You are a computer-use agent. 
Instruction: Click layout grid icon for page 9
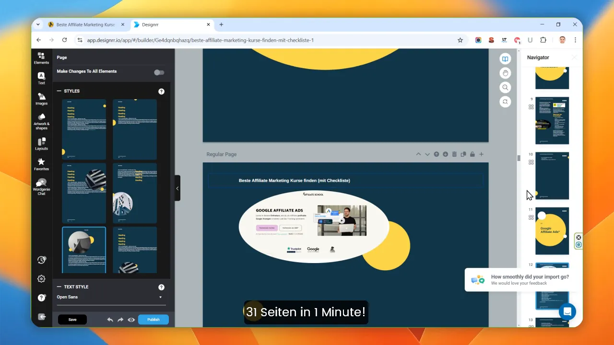pos(531,107)
